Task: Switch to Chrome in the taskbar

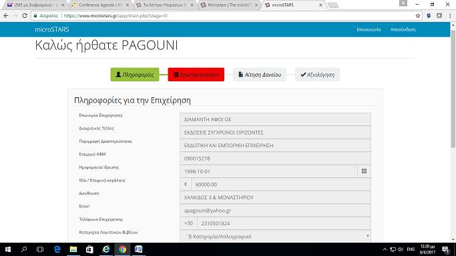Action: (122, 249)
